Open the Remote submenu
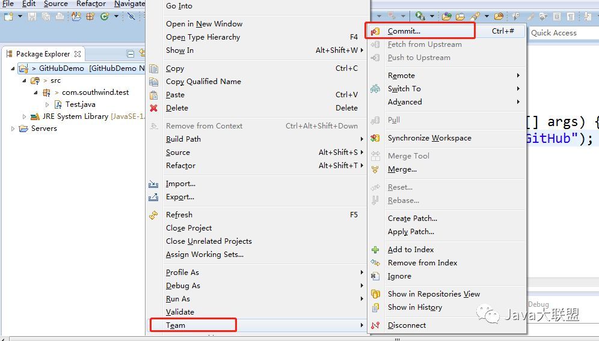Screen dimensions: 599x341 click(x=447, y=76)
